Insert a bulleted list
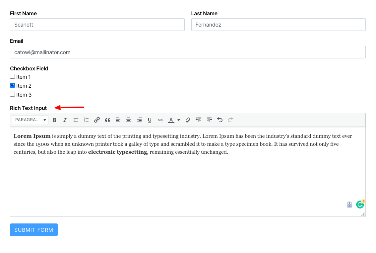Screen dimensions: 376x253 76,120
